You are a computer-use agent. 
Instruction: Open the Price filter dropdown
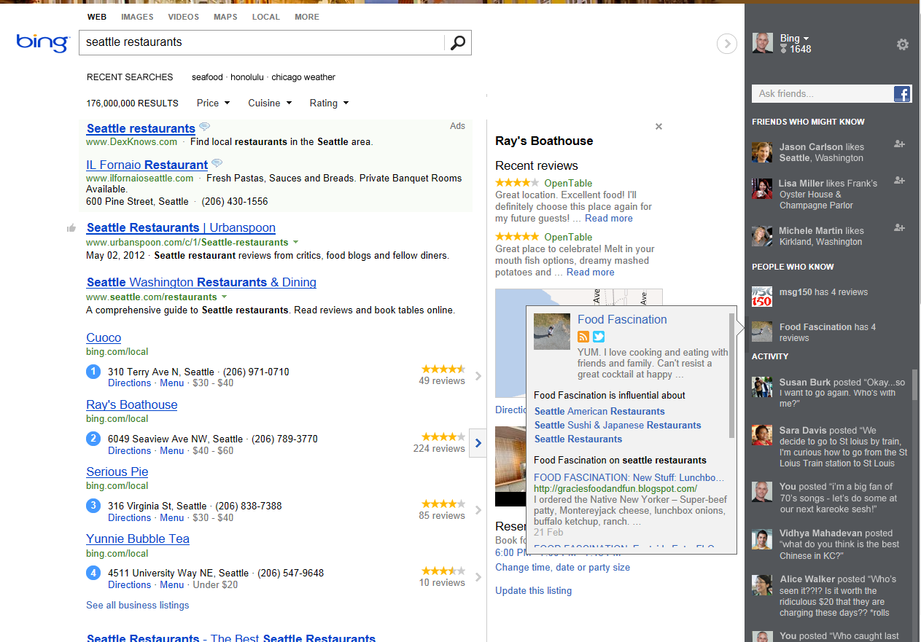(x=213, y=103)
